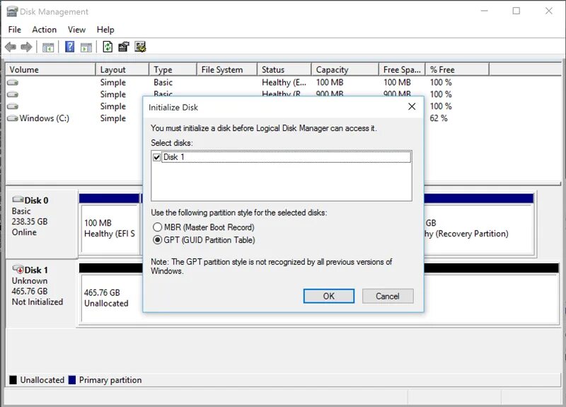Click Disk 1 icon with red arrow

[x=18, y=269]
